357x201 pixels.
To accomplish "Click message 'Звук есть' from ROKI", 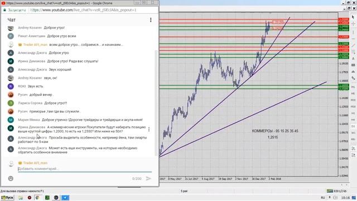I will [x=36, y=87].
